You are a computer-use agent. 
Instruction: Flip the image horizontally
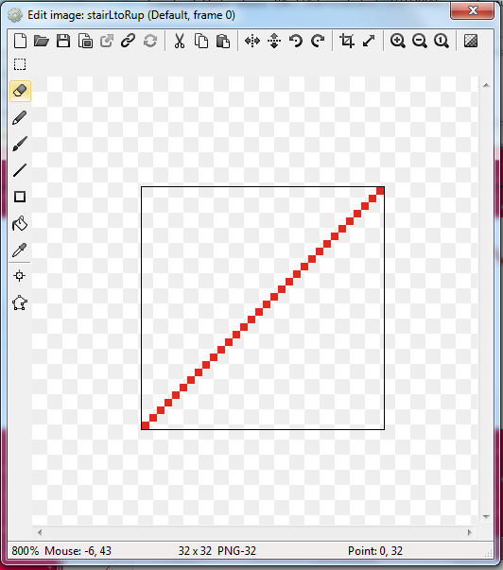pos(252,41)
